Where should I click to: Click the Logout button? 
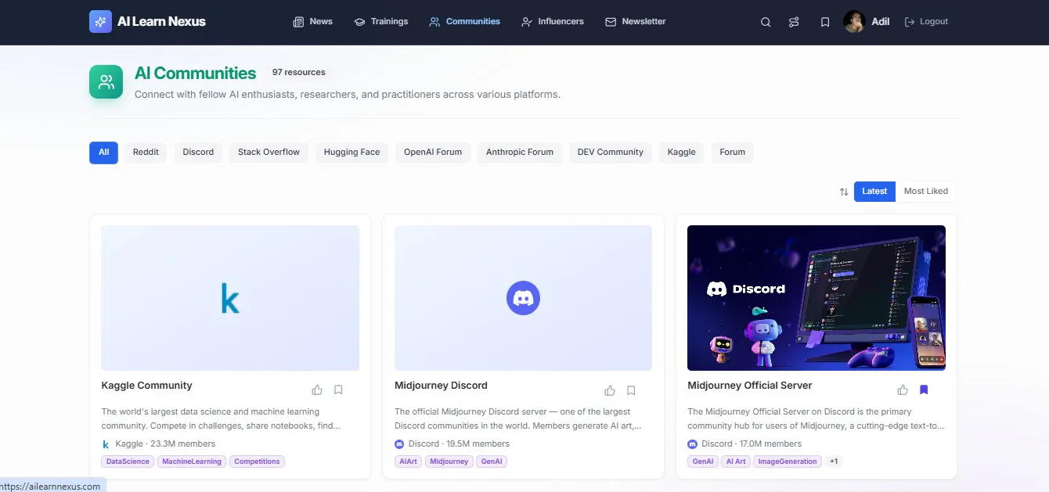[926, 22]
